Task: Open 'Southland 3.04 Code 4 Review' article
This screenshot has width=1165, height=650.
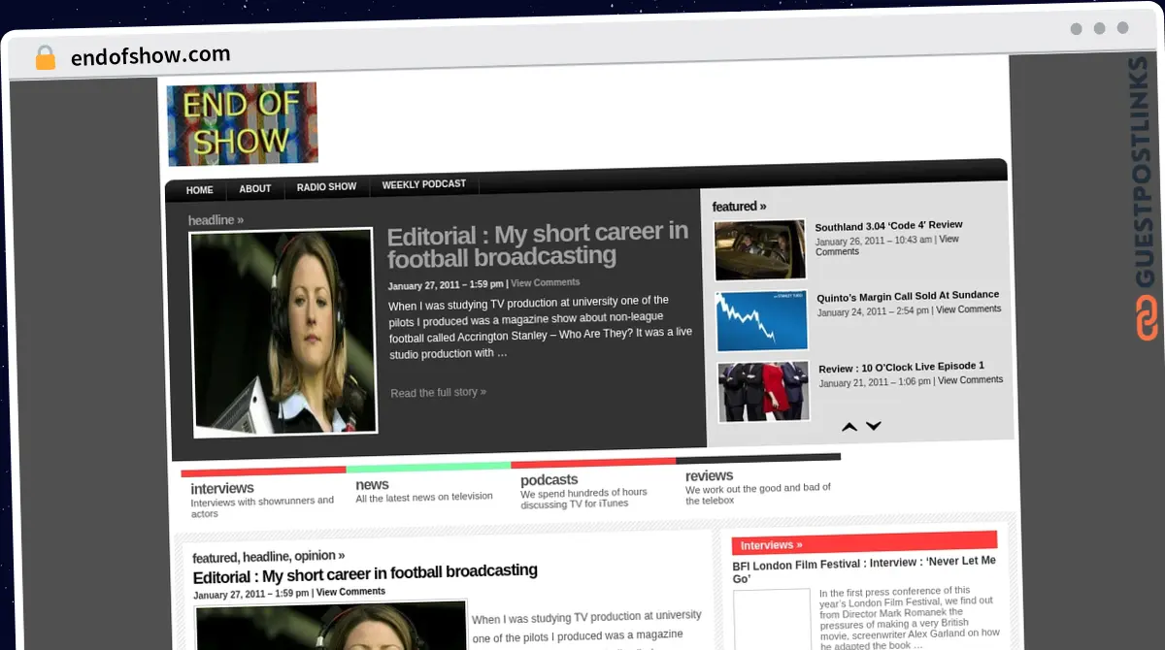Action: 888,225
